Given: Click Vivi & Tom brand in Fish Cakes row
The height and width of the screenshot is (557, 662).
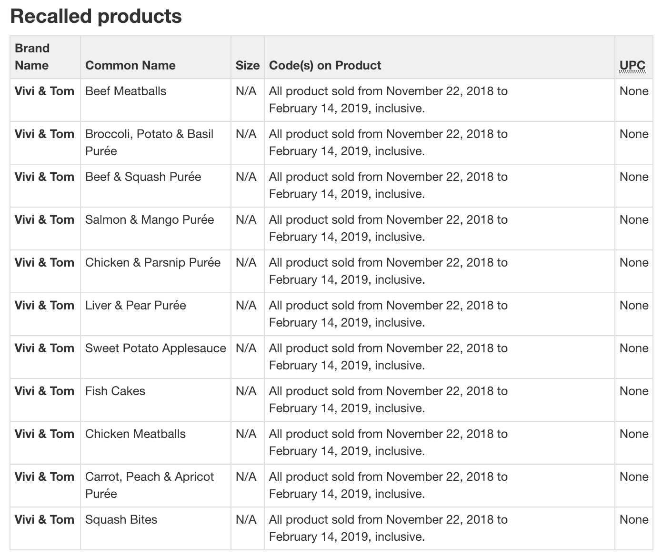Looking at the screenshot, I should [x=44, y=391].
